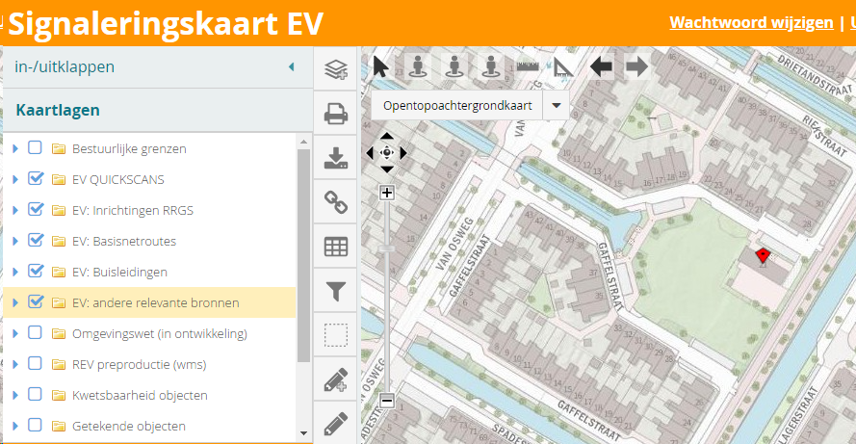Select the ruler measure distance tool
This screenshot has height=444, width=856.
coord(527,66)
